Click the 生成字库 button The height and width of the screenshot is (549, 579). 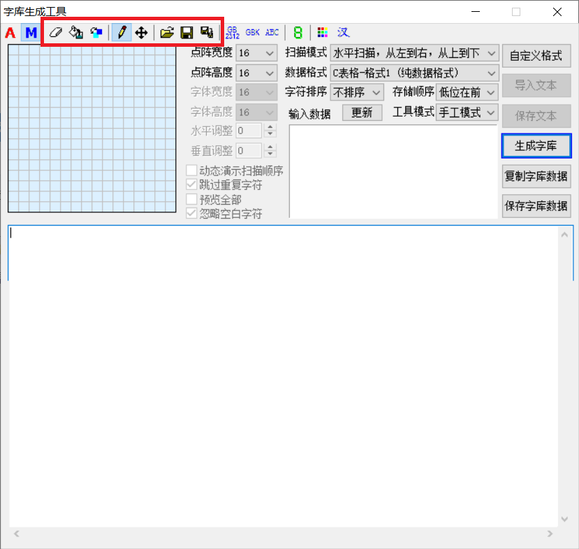click(536, 146)
